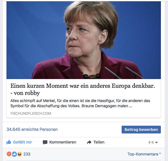The image size is (168, 161).
Task: Click the Teilen label
Action: click(99, 142)
